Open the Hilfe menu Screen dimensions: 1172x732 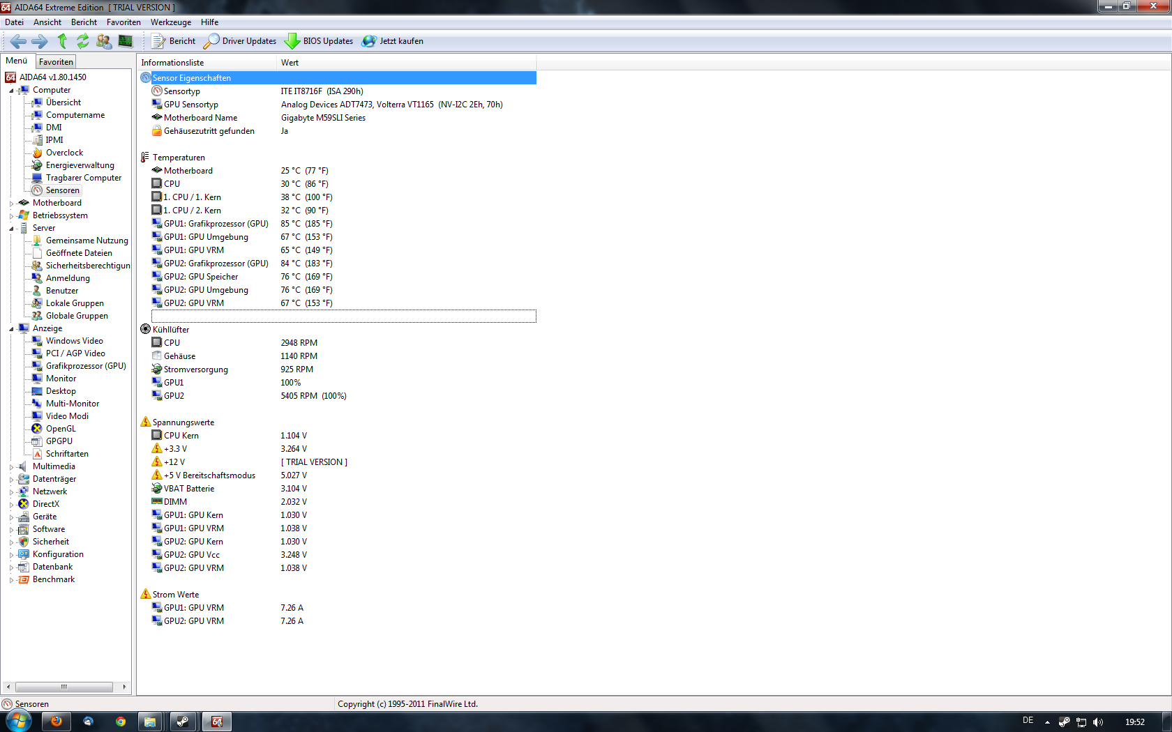210,22
